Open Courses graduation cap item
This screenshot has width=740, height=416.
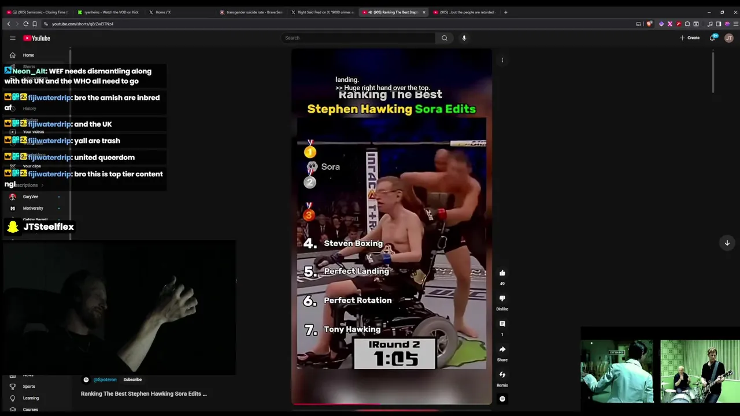tap(13, 410)
